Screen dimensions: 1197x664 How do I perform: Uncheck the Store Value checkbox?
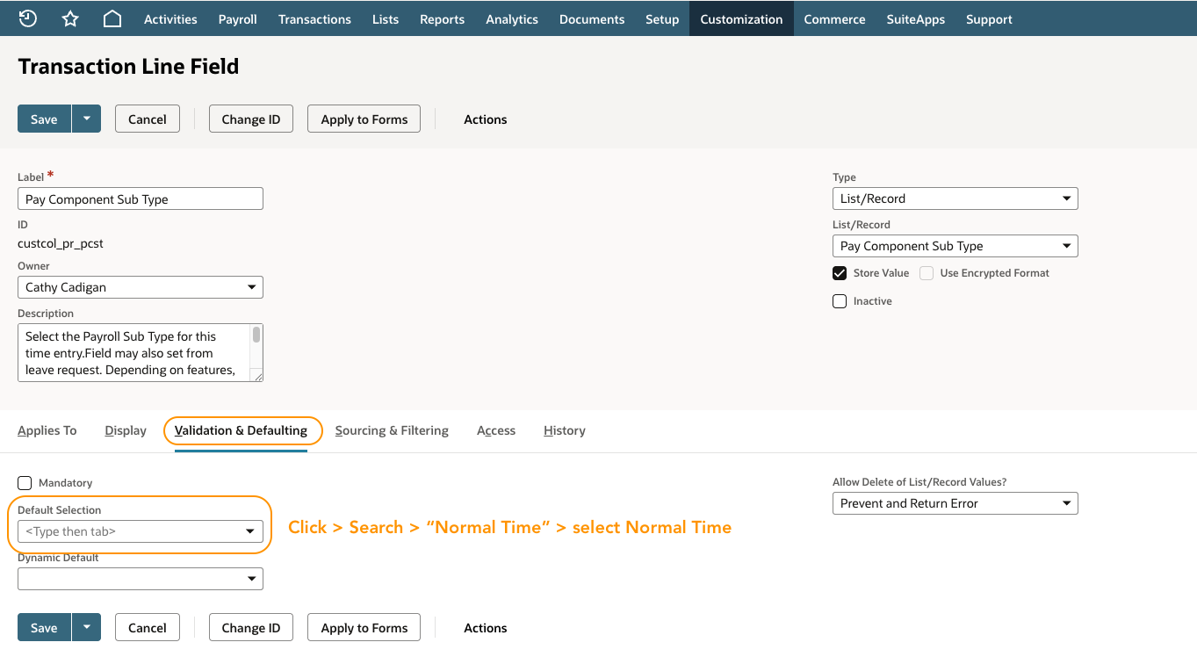tap(840, 273)
